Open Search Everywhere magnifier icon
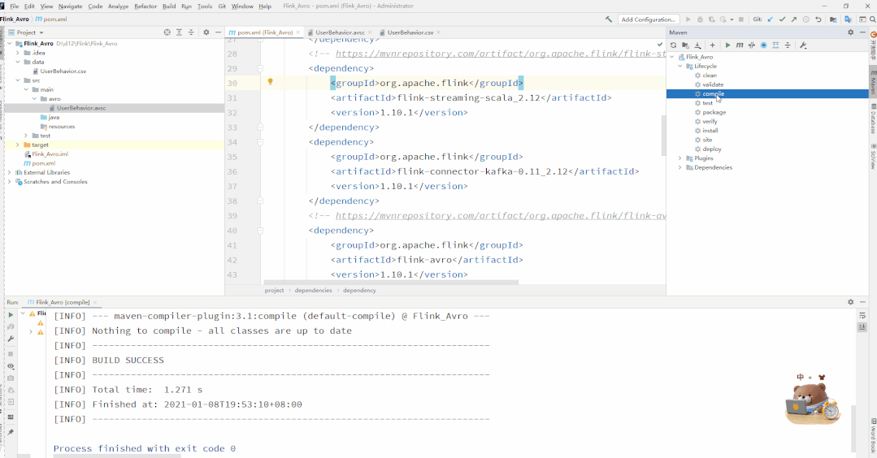The width and height of the screenshot is (877, 458). tap(872, 19)
